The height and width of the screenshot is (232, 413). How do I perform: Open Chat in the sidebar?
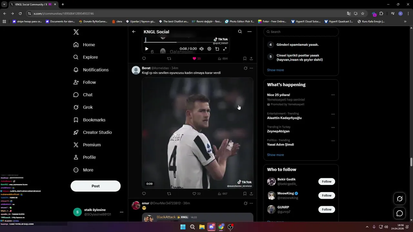83,95
